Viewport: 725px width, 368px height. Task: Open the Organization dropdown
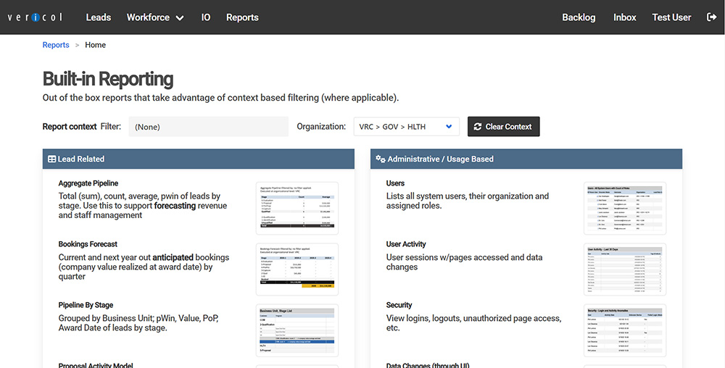click(x=406, y=127)
